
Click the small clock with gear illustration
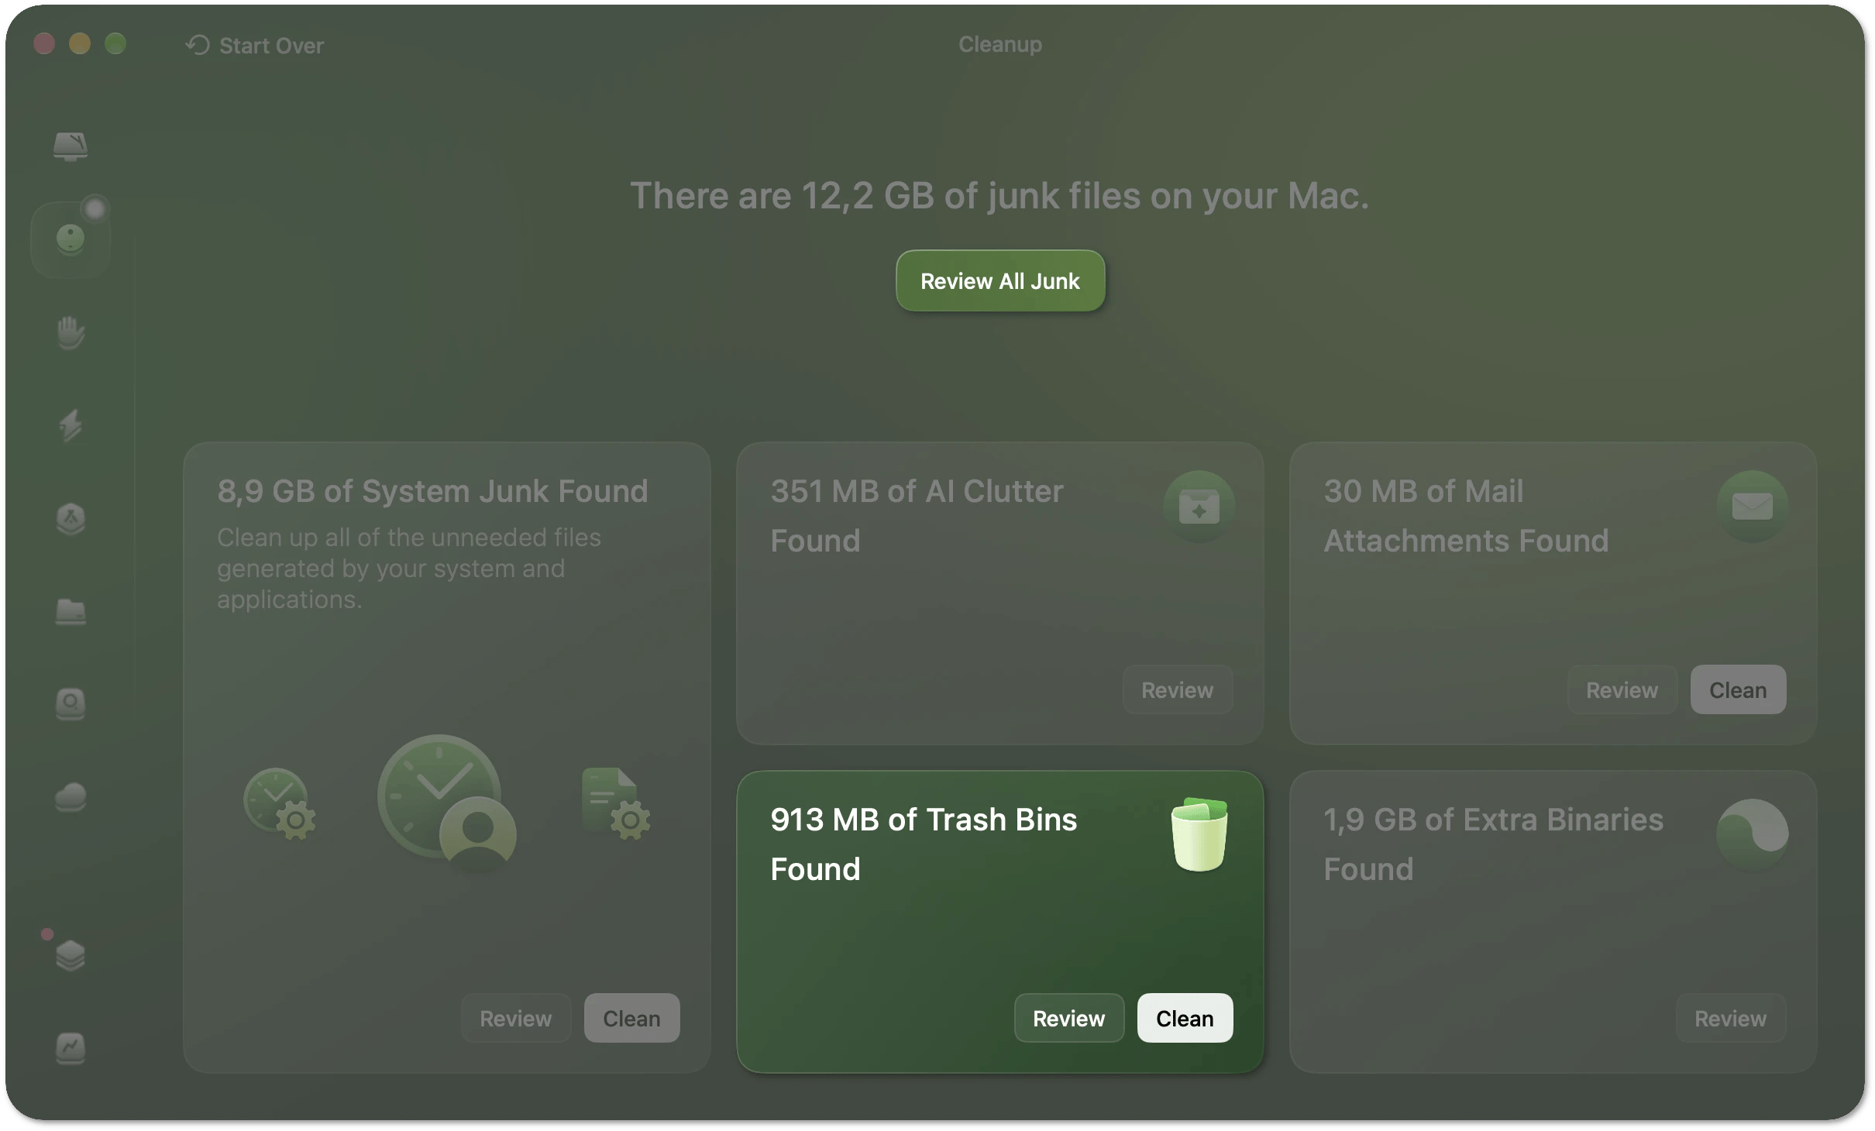pos(279,804)
